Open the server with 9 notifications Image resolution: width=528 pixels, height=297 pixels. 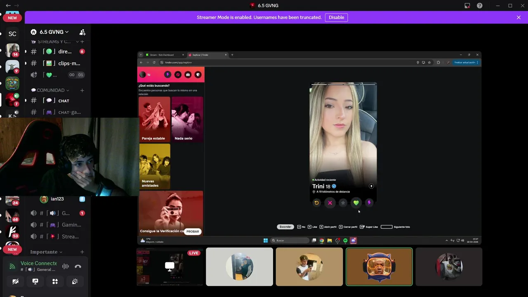(12, 67)
